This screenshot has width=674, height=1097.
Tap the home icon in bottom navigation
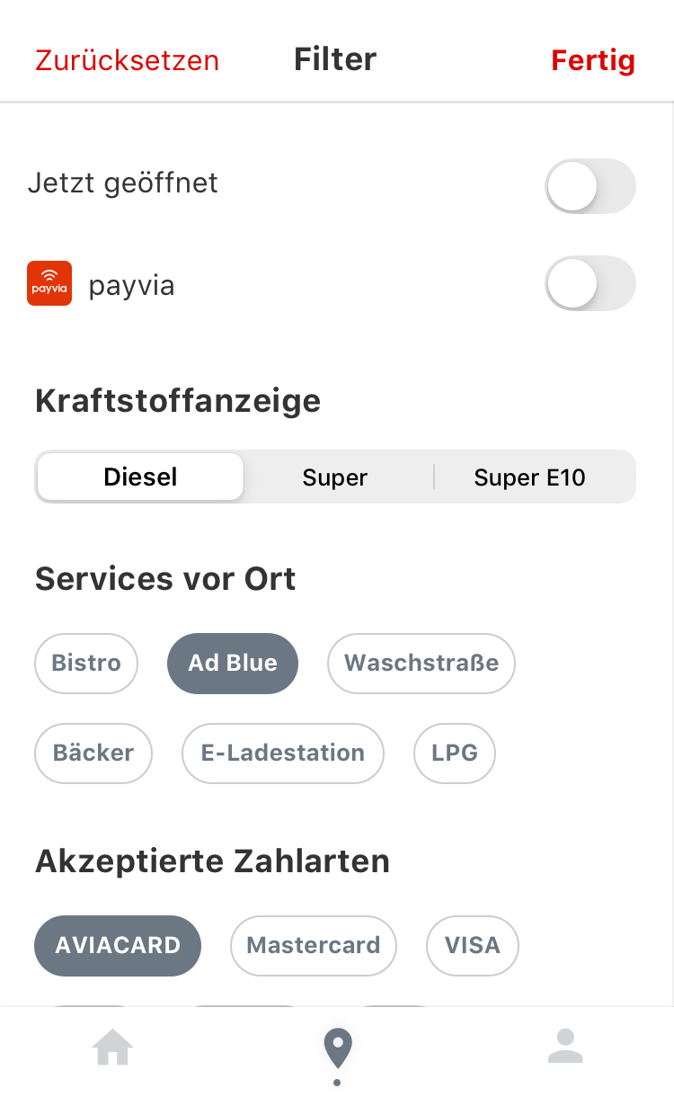tap(112, 1048)
